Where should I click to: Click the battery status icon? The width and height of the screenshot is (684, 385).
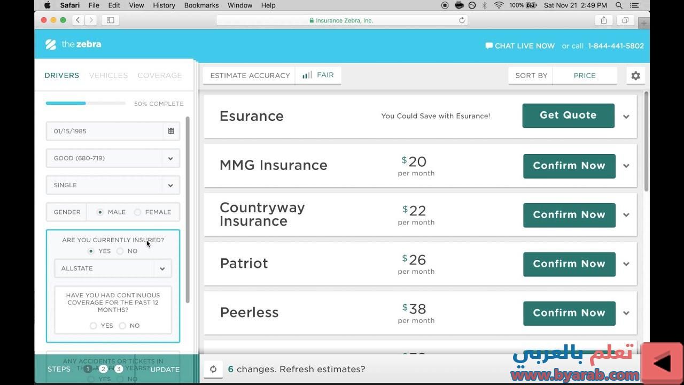click(x=532, y=5)
